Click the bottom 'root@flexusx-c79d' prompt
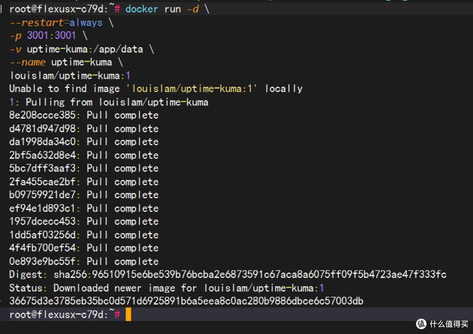 tap(59, 314)
